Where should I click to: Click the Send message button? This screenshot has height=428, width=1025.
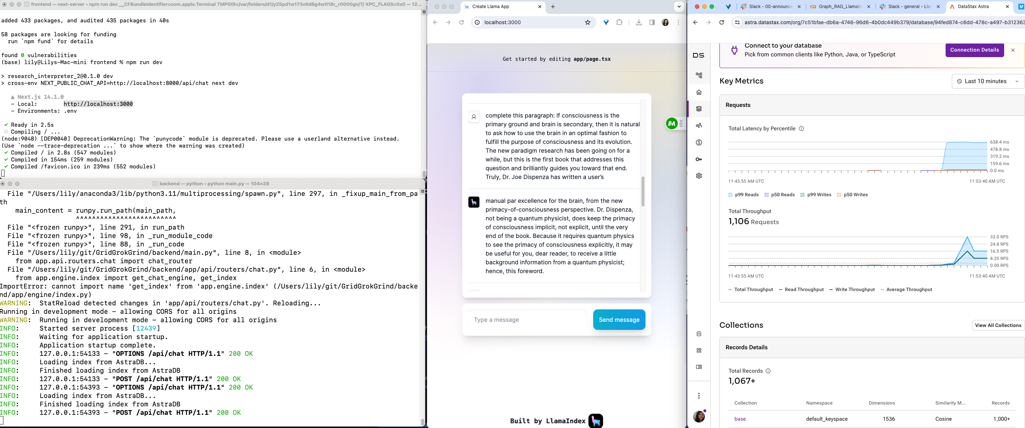click(x=619, y=320)
